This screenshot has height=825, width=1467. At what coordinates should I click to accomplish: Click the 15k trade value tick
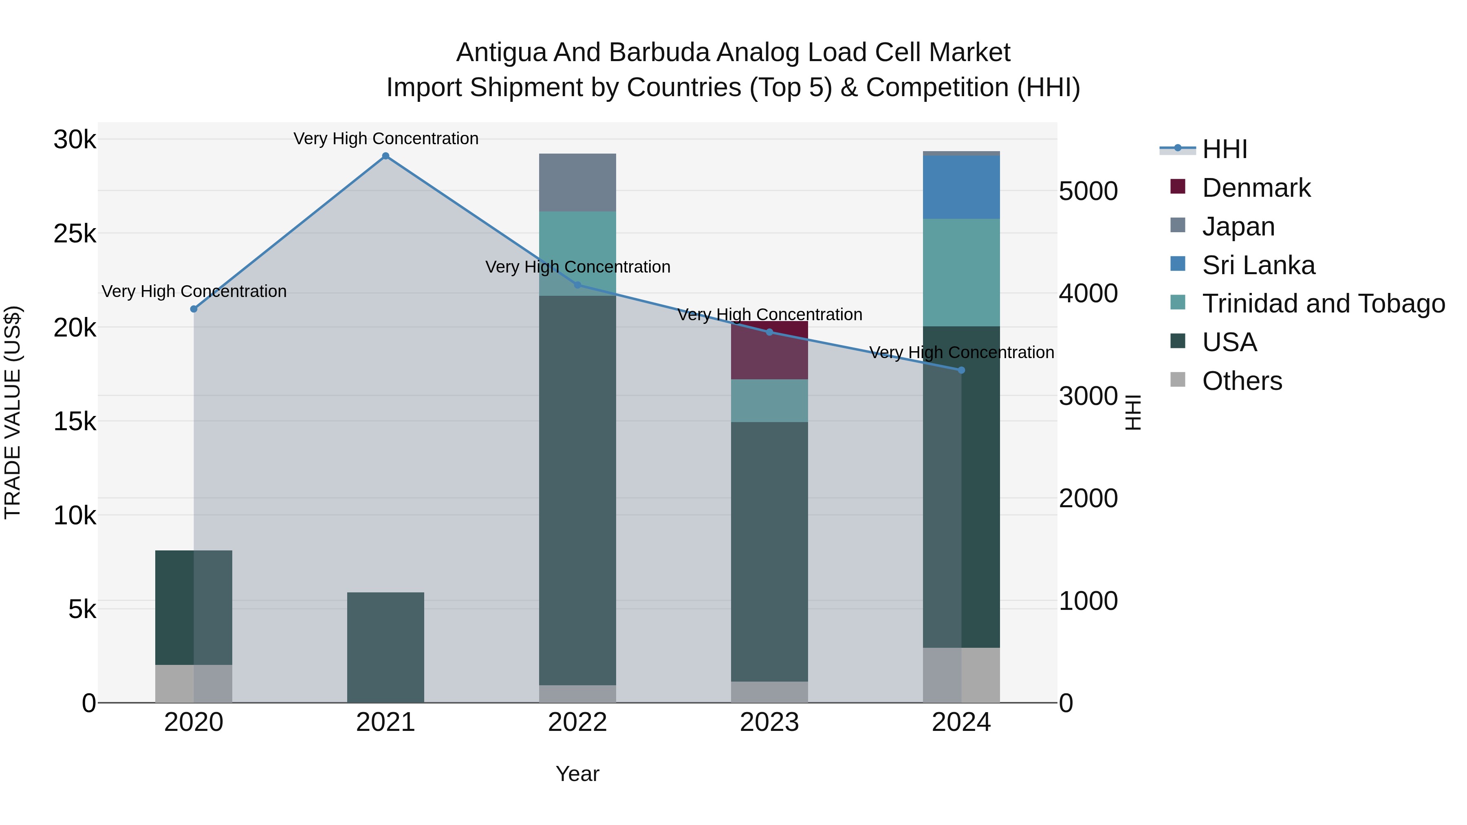[x=75, y=421]
